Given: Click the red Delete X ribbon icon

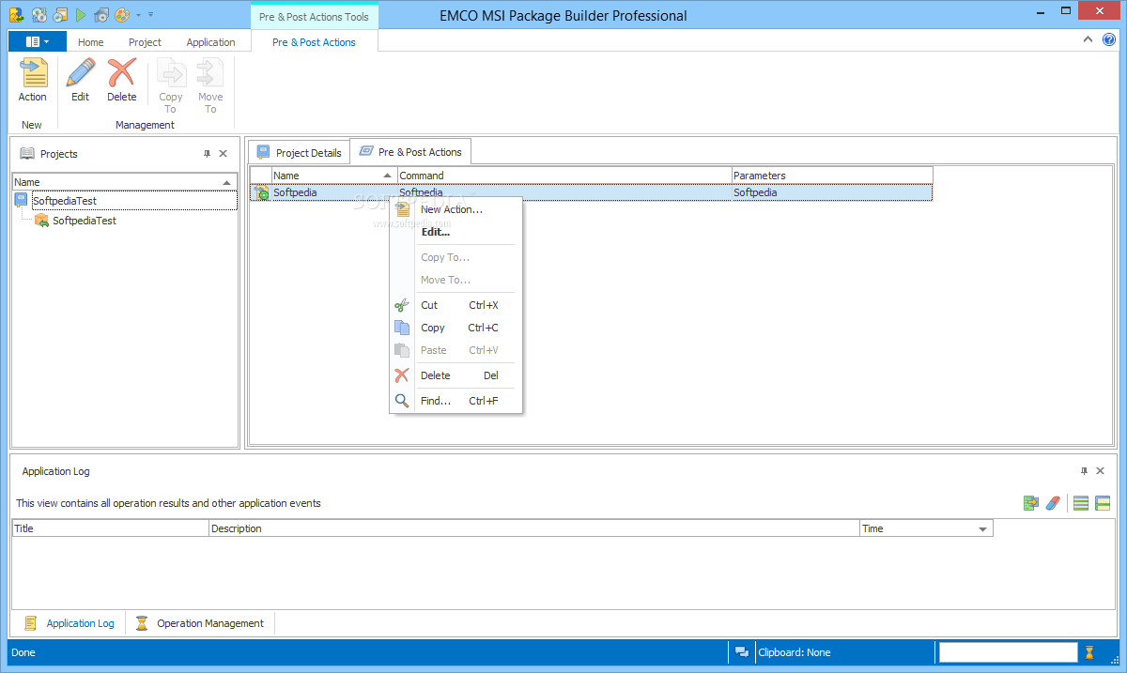Looking at the screenshot, I should [121, 72].
